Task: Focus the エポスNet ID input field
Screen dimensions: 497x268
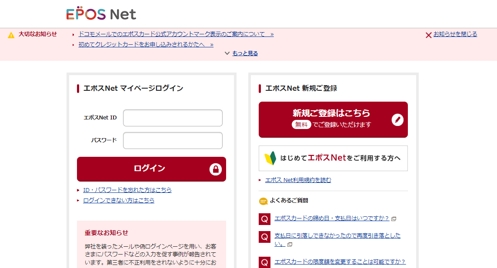Action: tap(173, 118)
